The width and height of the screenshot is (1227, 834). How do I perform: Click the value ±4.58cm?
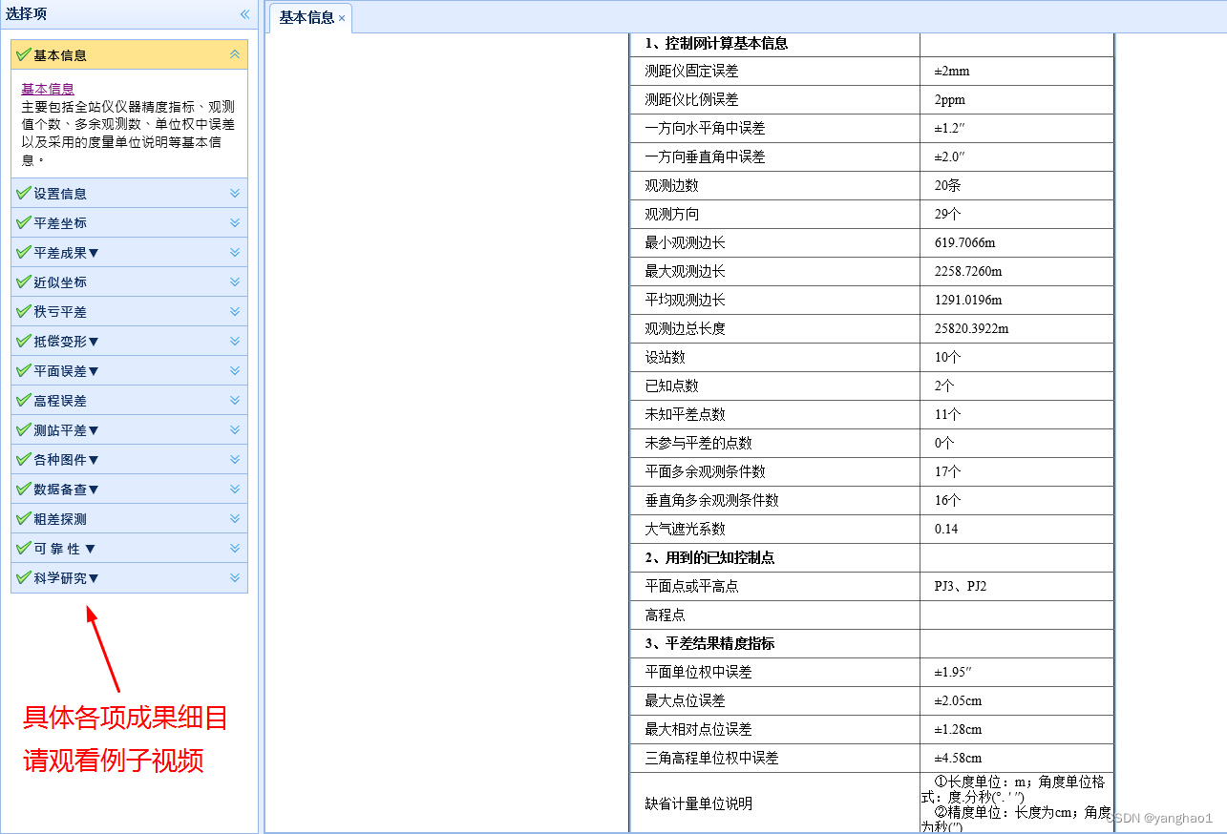click(x=958, y=759)
